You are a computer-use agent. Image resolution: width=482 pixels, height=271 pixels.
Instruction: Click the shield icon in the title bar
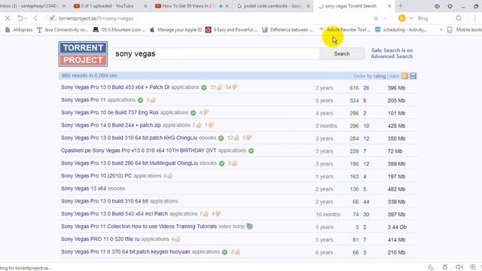(450, 6)
